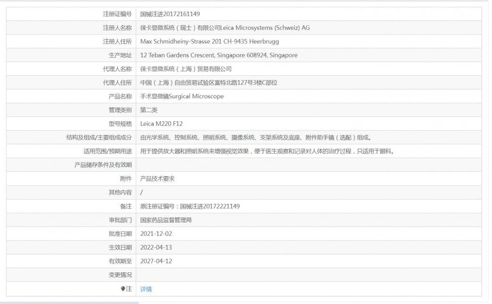Click the 注册人名称 label
This screenshot has width=492, height=304.
[x=117, y=28]
